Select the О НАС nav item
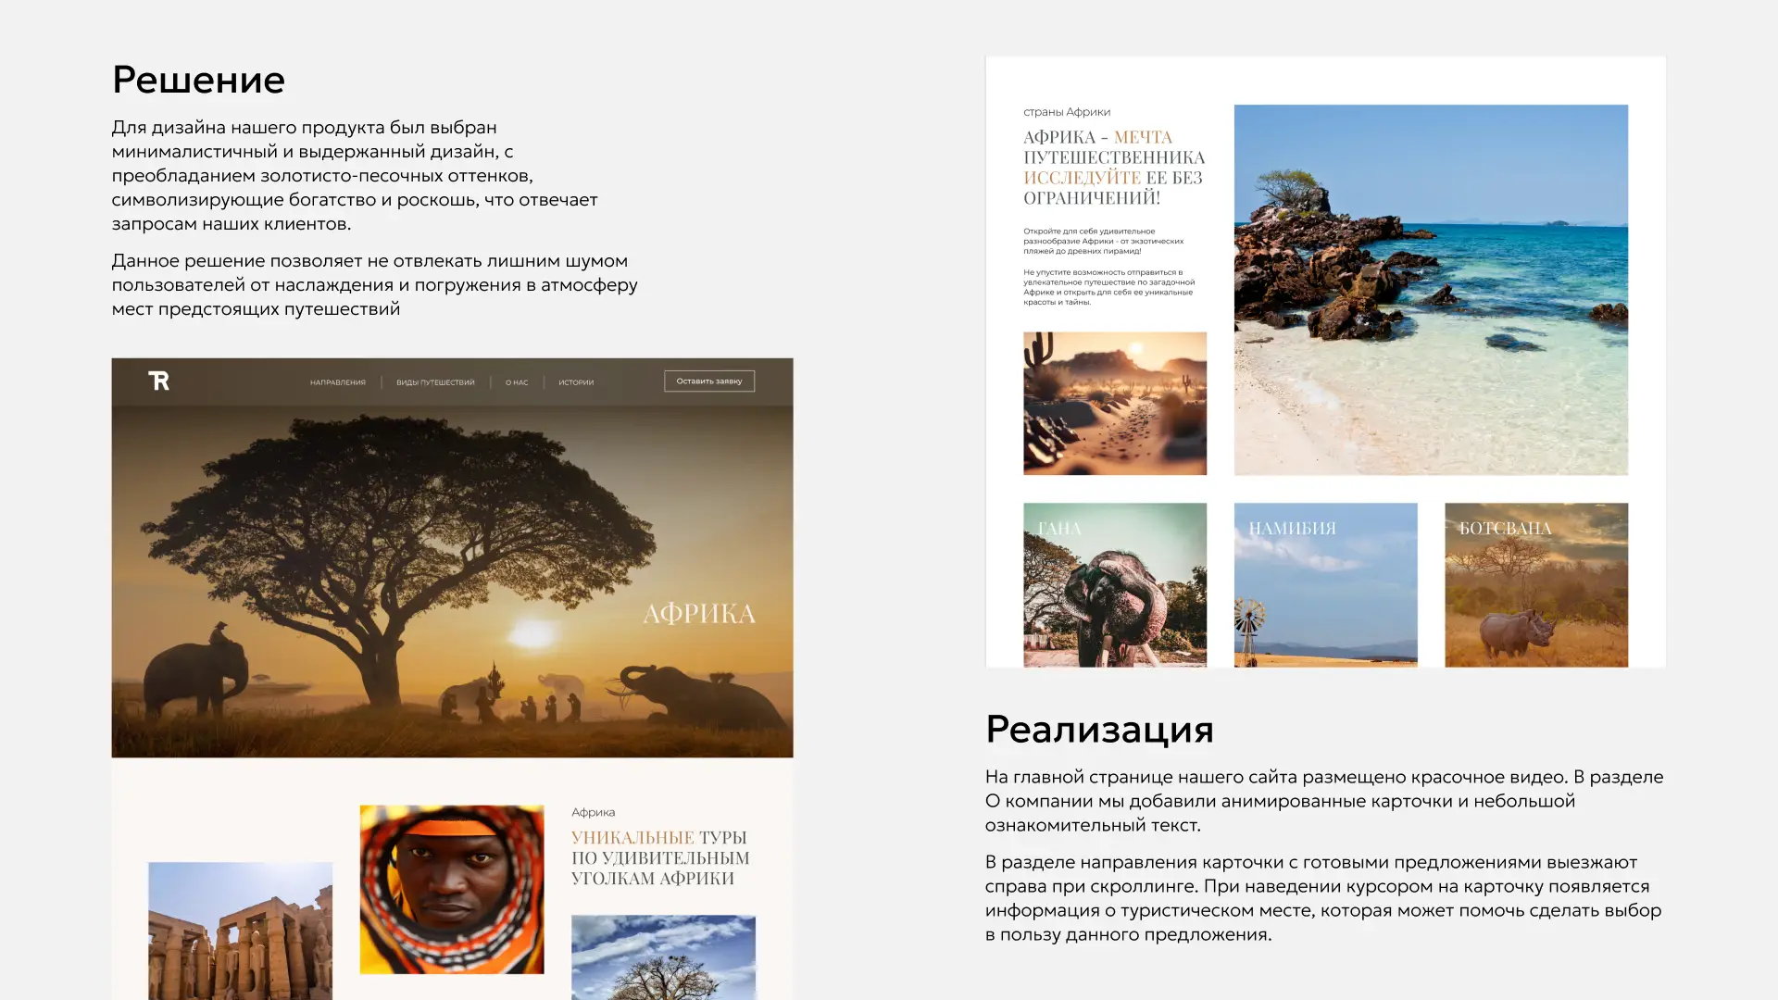The height and width of the screenshot is (1000, 1778). [517, 382]
